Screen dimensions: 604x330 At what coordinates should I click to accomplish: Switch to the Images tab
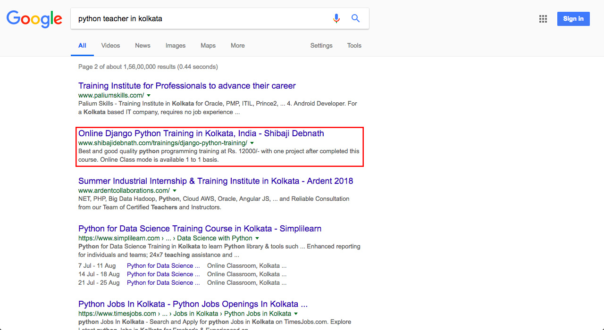pyautogui.click(x=176, y=46)
